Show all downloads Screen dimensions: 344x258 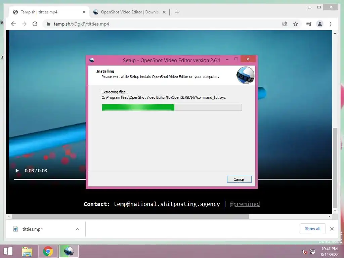pos(313,229)
